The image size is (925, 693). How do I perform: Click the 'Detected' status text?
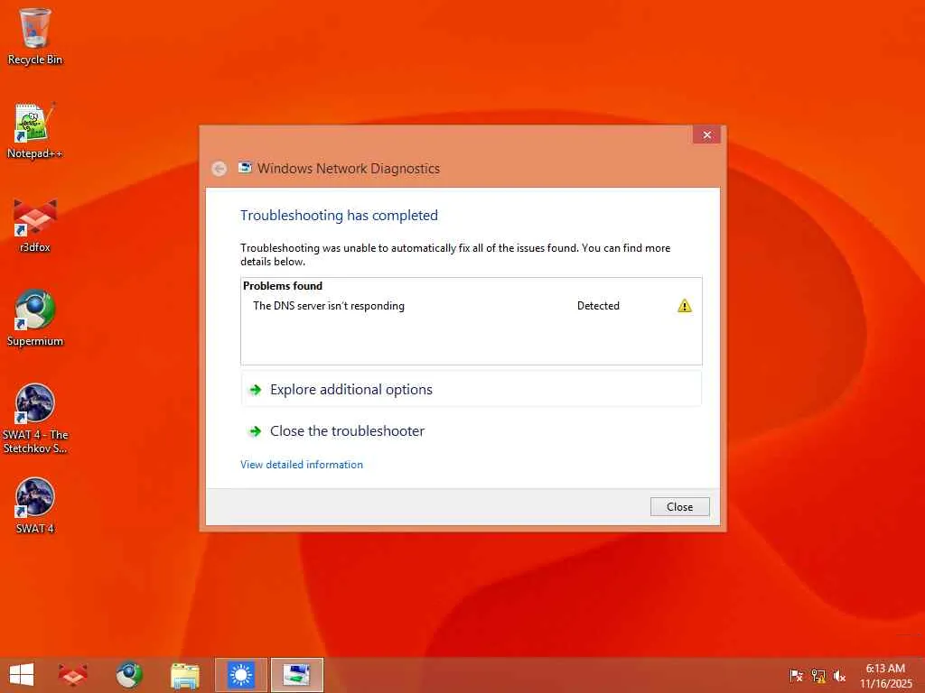click(x=598, y=306)
